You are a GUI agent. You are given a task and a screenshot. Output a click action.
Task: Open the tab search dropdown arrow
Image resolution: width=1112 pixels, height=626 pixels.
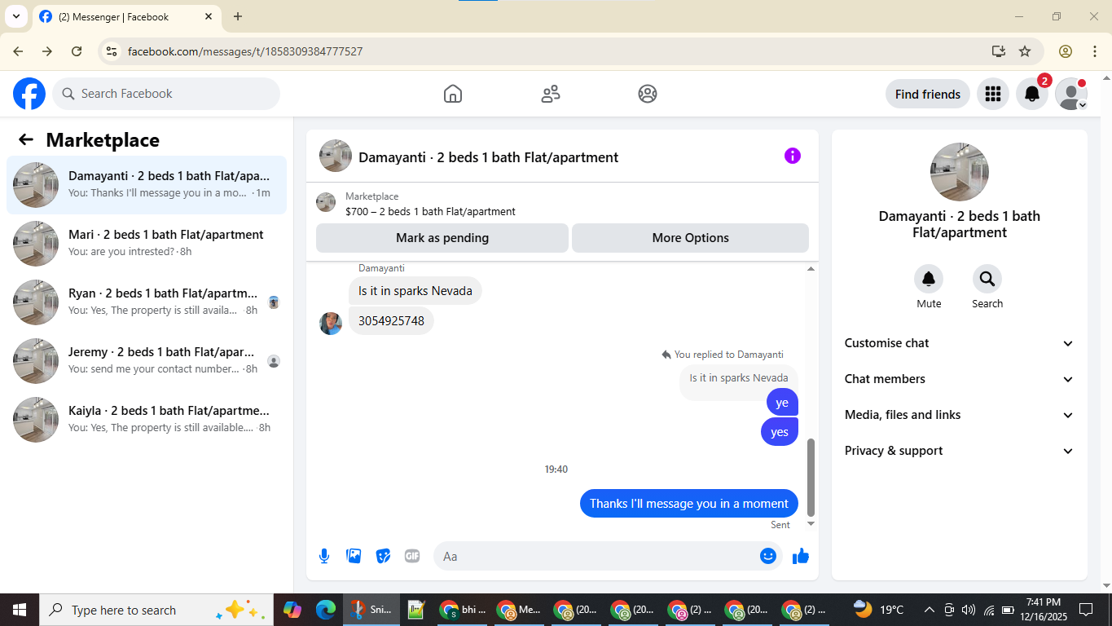(15, 16)
